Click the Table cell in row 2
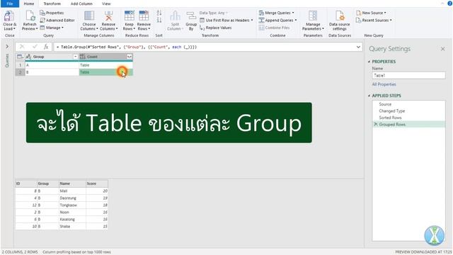 coord(105,72)
